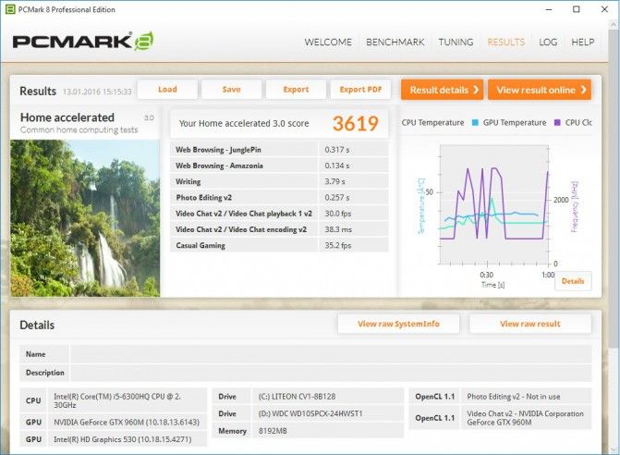Select the Web Browsing - JunglePin row
The width and height of the screenshot is (620, 455).
tap(279, 150)
